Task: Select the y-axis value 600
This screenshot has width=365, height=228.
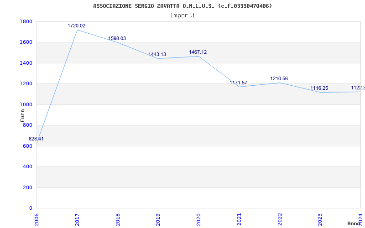Action: (x=28, y=146)
